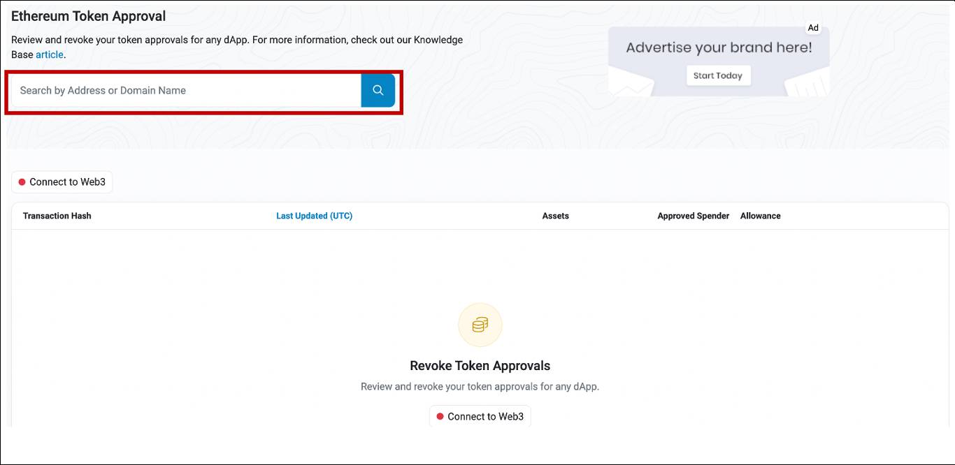Click the Approved Spender column header
955x465 pixels.
[x=694, y=216]
